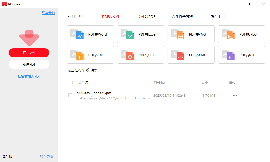Open the PDF转PNG converter icon
The width and height of the screenshot is (270, 162).
click(178, 34)
